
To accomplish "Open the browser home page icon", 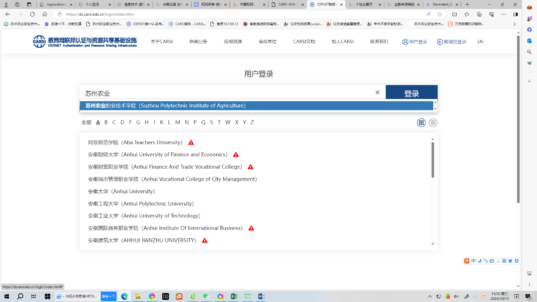I will [44, 14].
